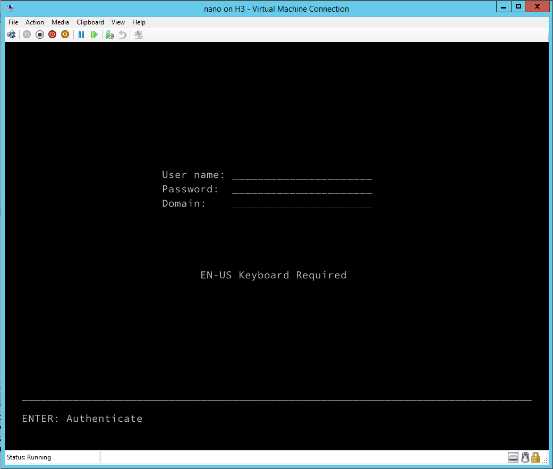Open the Clipboard menu
This screenshot has height=469, width=553.
(x=90, y=22)
